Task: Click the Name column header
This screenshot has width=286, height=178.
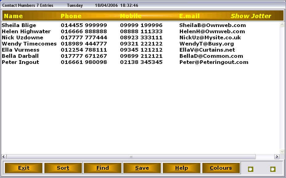Action: 13,16
